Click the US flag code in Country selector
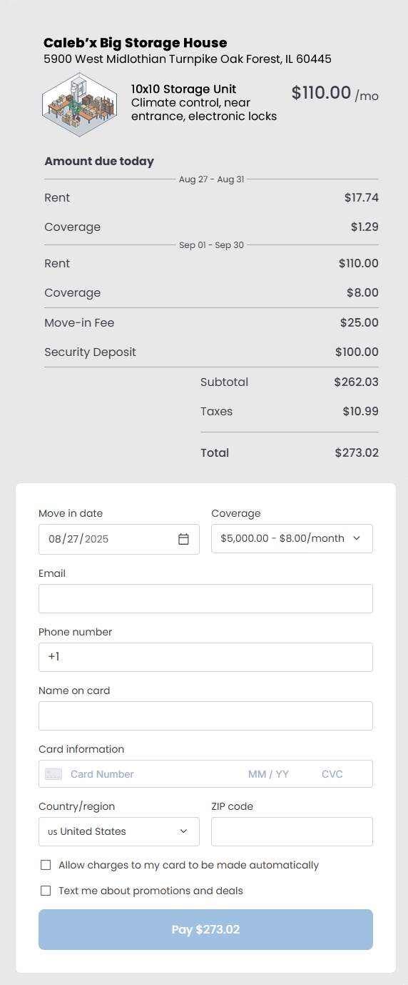 53,832
